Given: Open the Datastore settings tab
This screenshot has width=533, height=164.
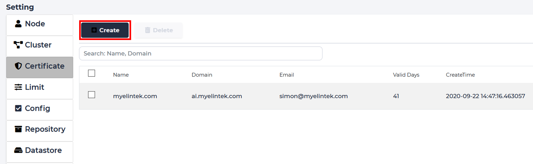Looking at the screenshot, I should [x=40, y=152].
